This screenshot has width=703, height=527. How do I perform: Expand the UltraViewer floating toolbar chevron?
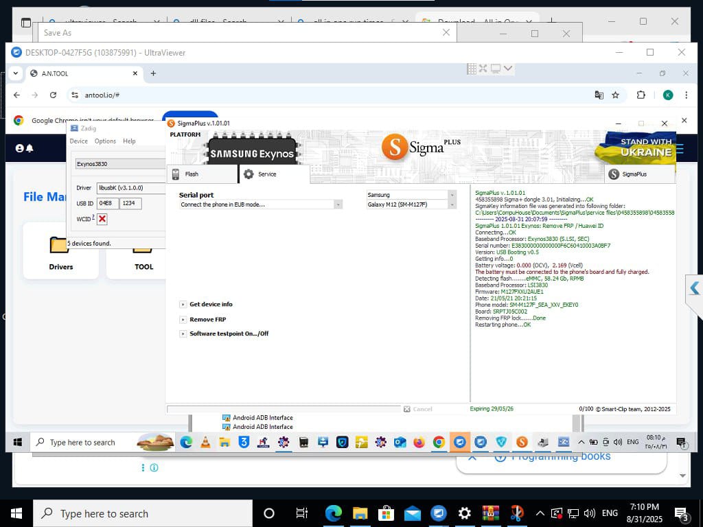pyautogui.click(x=507, y=68)
